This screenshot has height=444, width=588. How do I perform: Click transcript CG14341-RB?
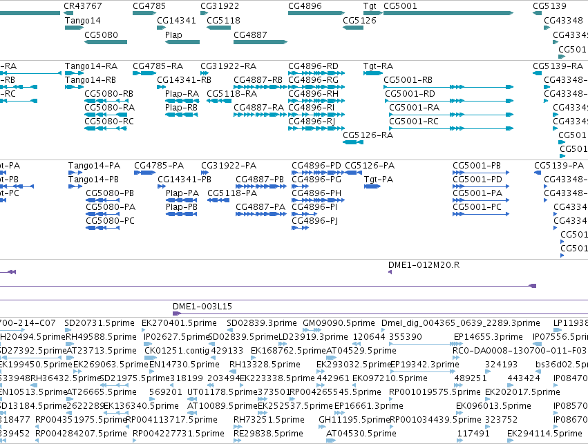coord(161,87)
